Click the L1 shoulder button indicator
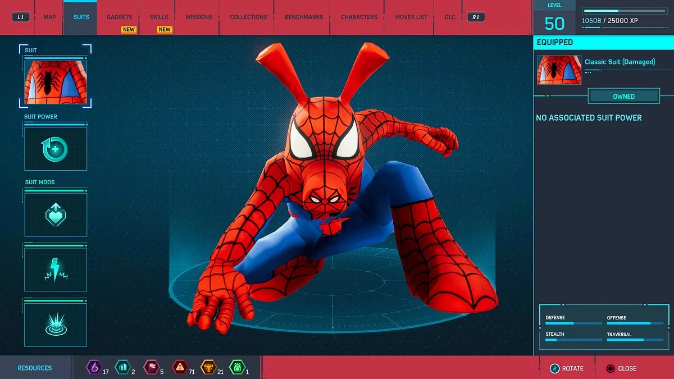The width and height of the screenshot is (674, 379). [21, 17]
